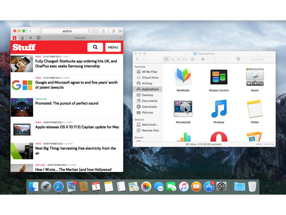This screenshot has height=215, width=286.
Task: Show all Safari tabs overview
Action: (113, 31)
